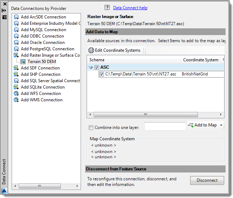Click the Disconnect button
Viewport: 233px width, 198px height.
coord(207,180)
